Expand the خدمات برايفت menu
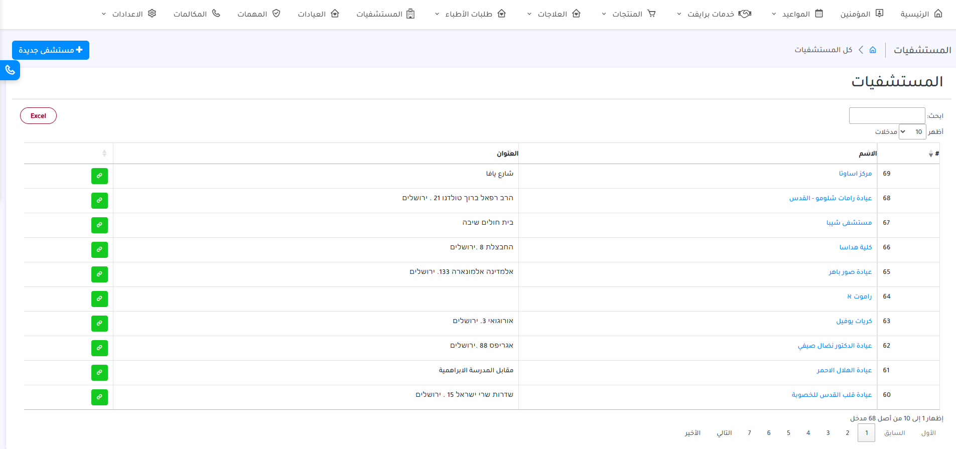This screenshot has height=449, width=956. 714,14
